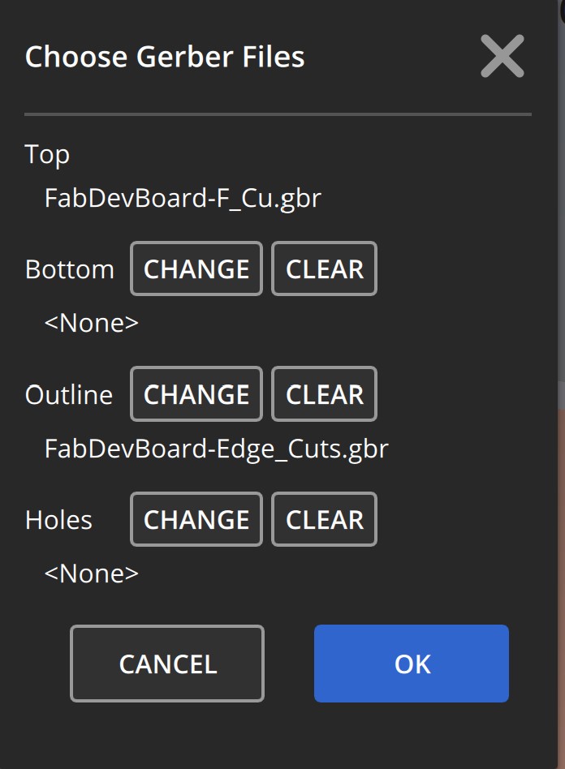Click the Top layer label
The height and width of the screenshot is (769, 565).
[47, 154]
